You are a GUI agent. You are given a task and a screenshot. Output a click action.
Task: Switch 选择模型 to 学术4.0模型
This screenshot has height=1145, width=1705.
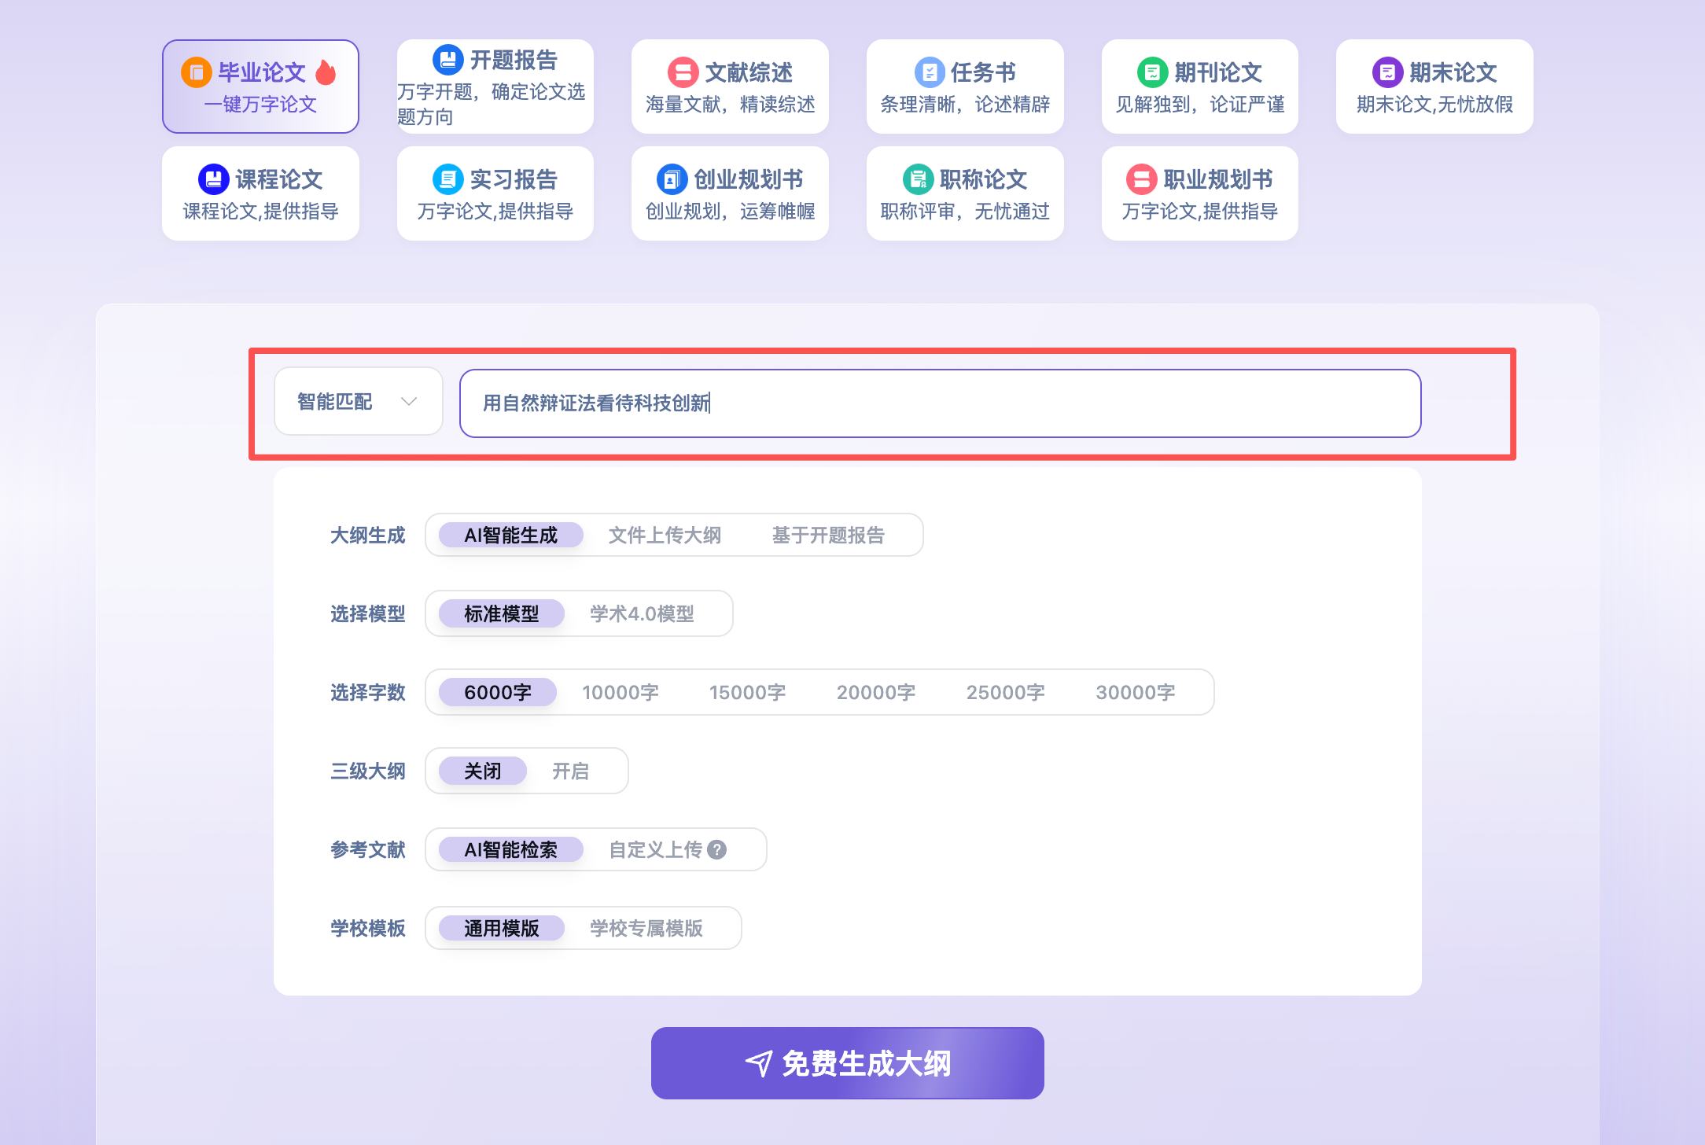click(642, 613)
